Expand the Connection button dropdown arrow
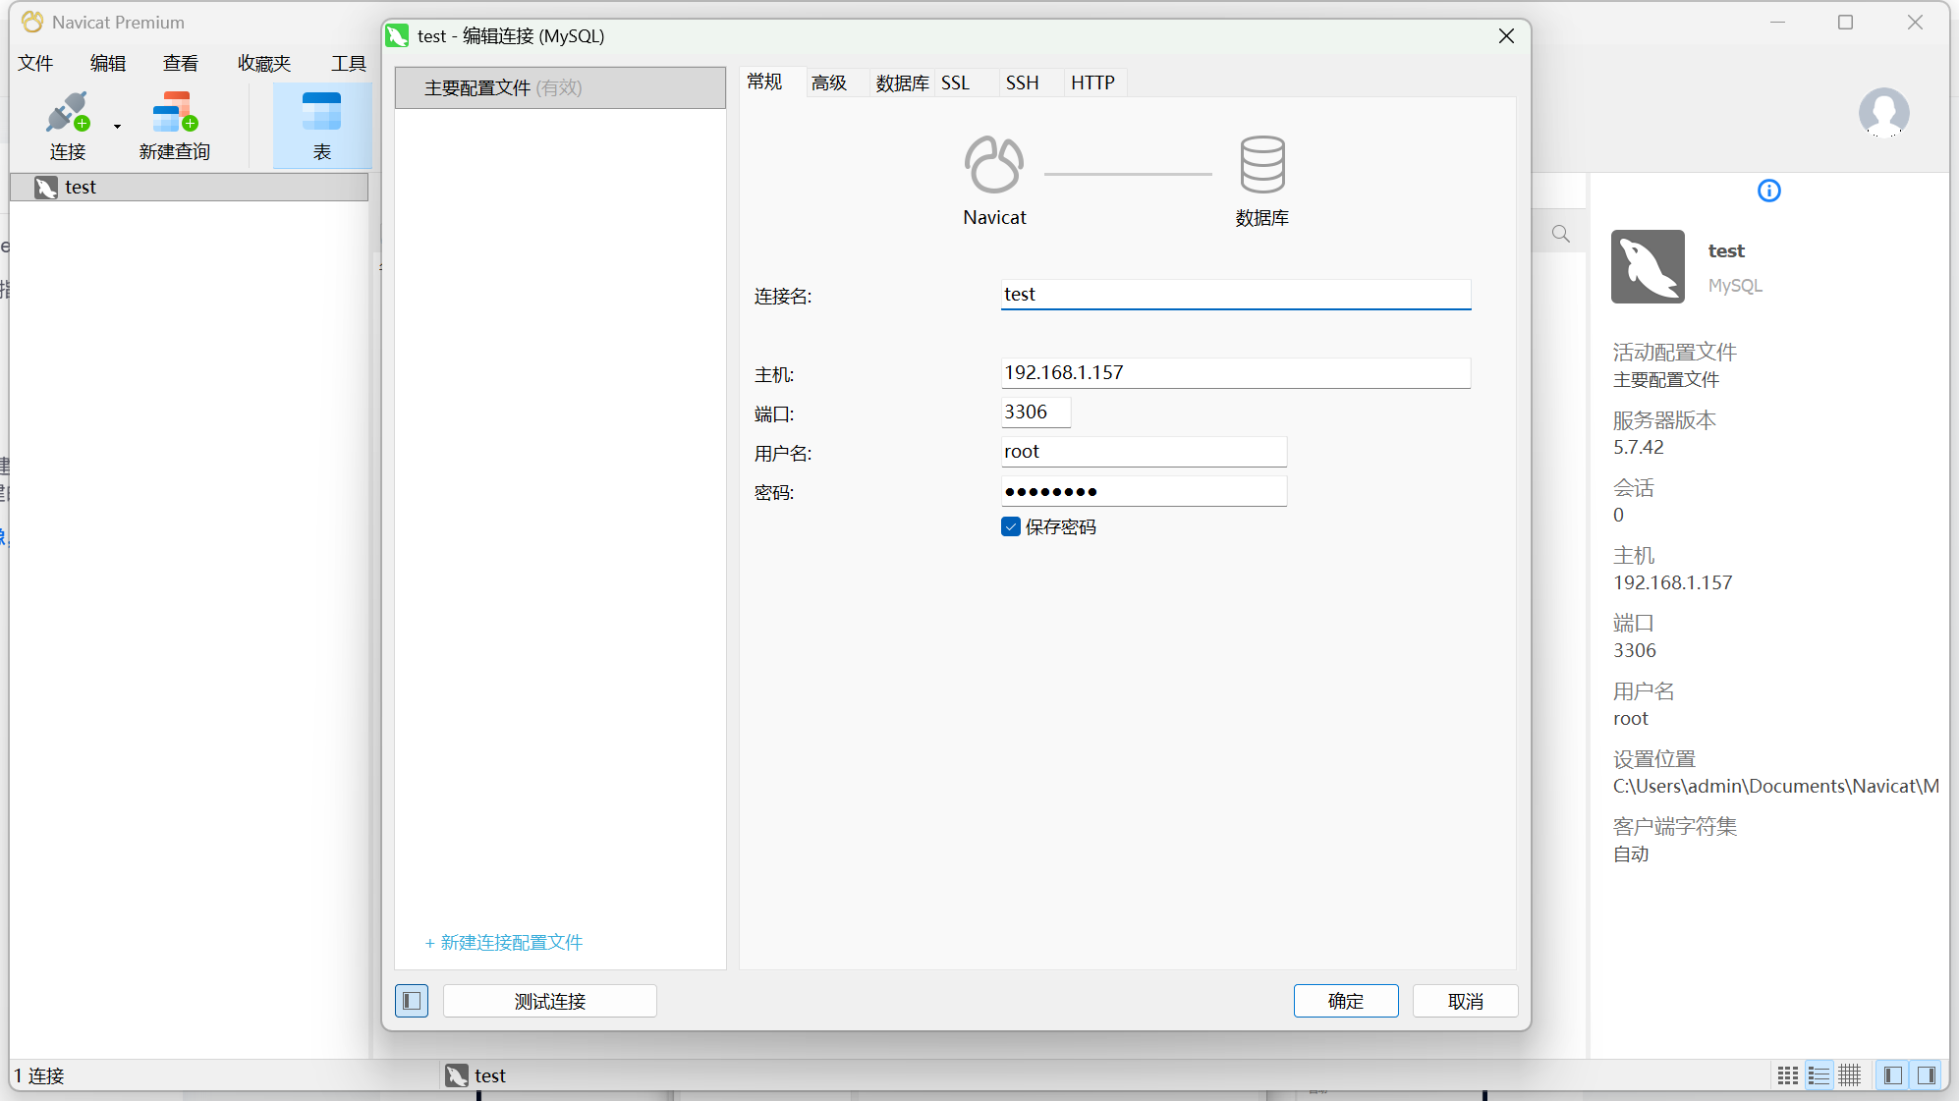This screenshot has width=1959, height=1101. [x=117, y=126]
